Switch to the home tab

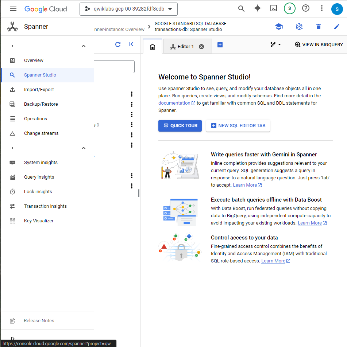[x=153, y=47]
